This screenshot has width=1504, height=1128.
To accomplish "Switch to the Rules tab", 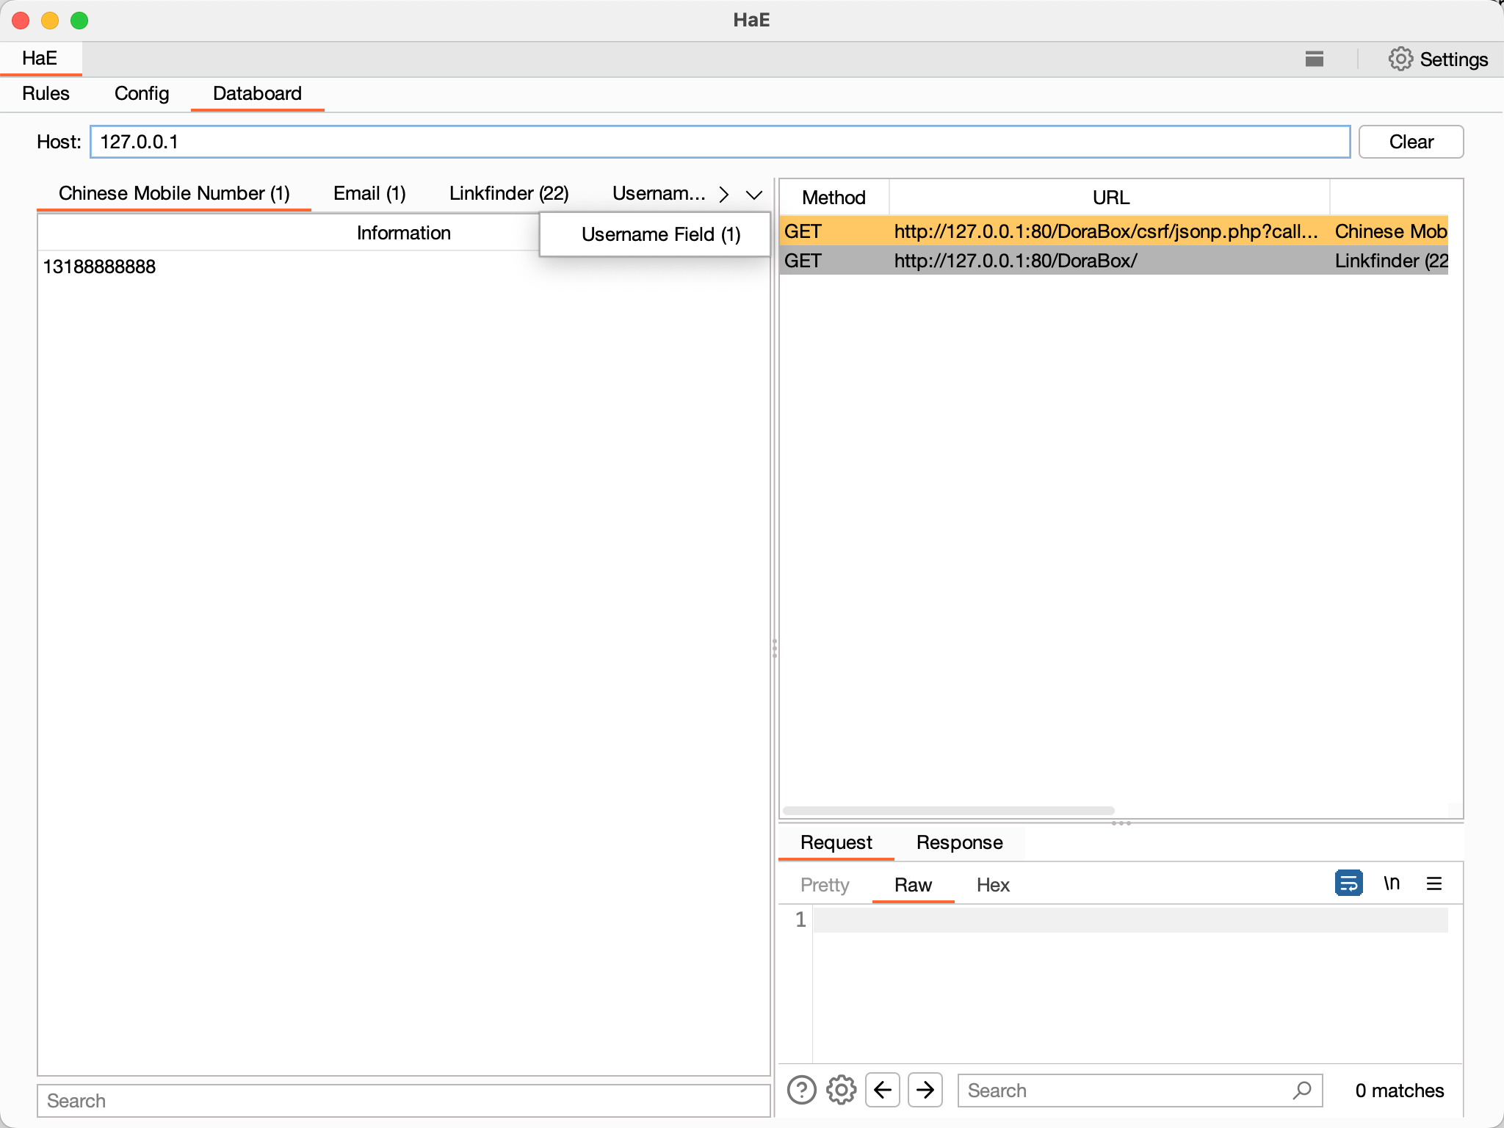I will coord(46,94).
